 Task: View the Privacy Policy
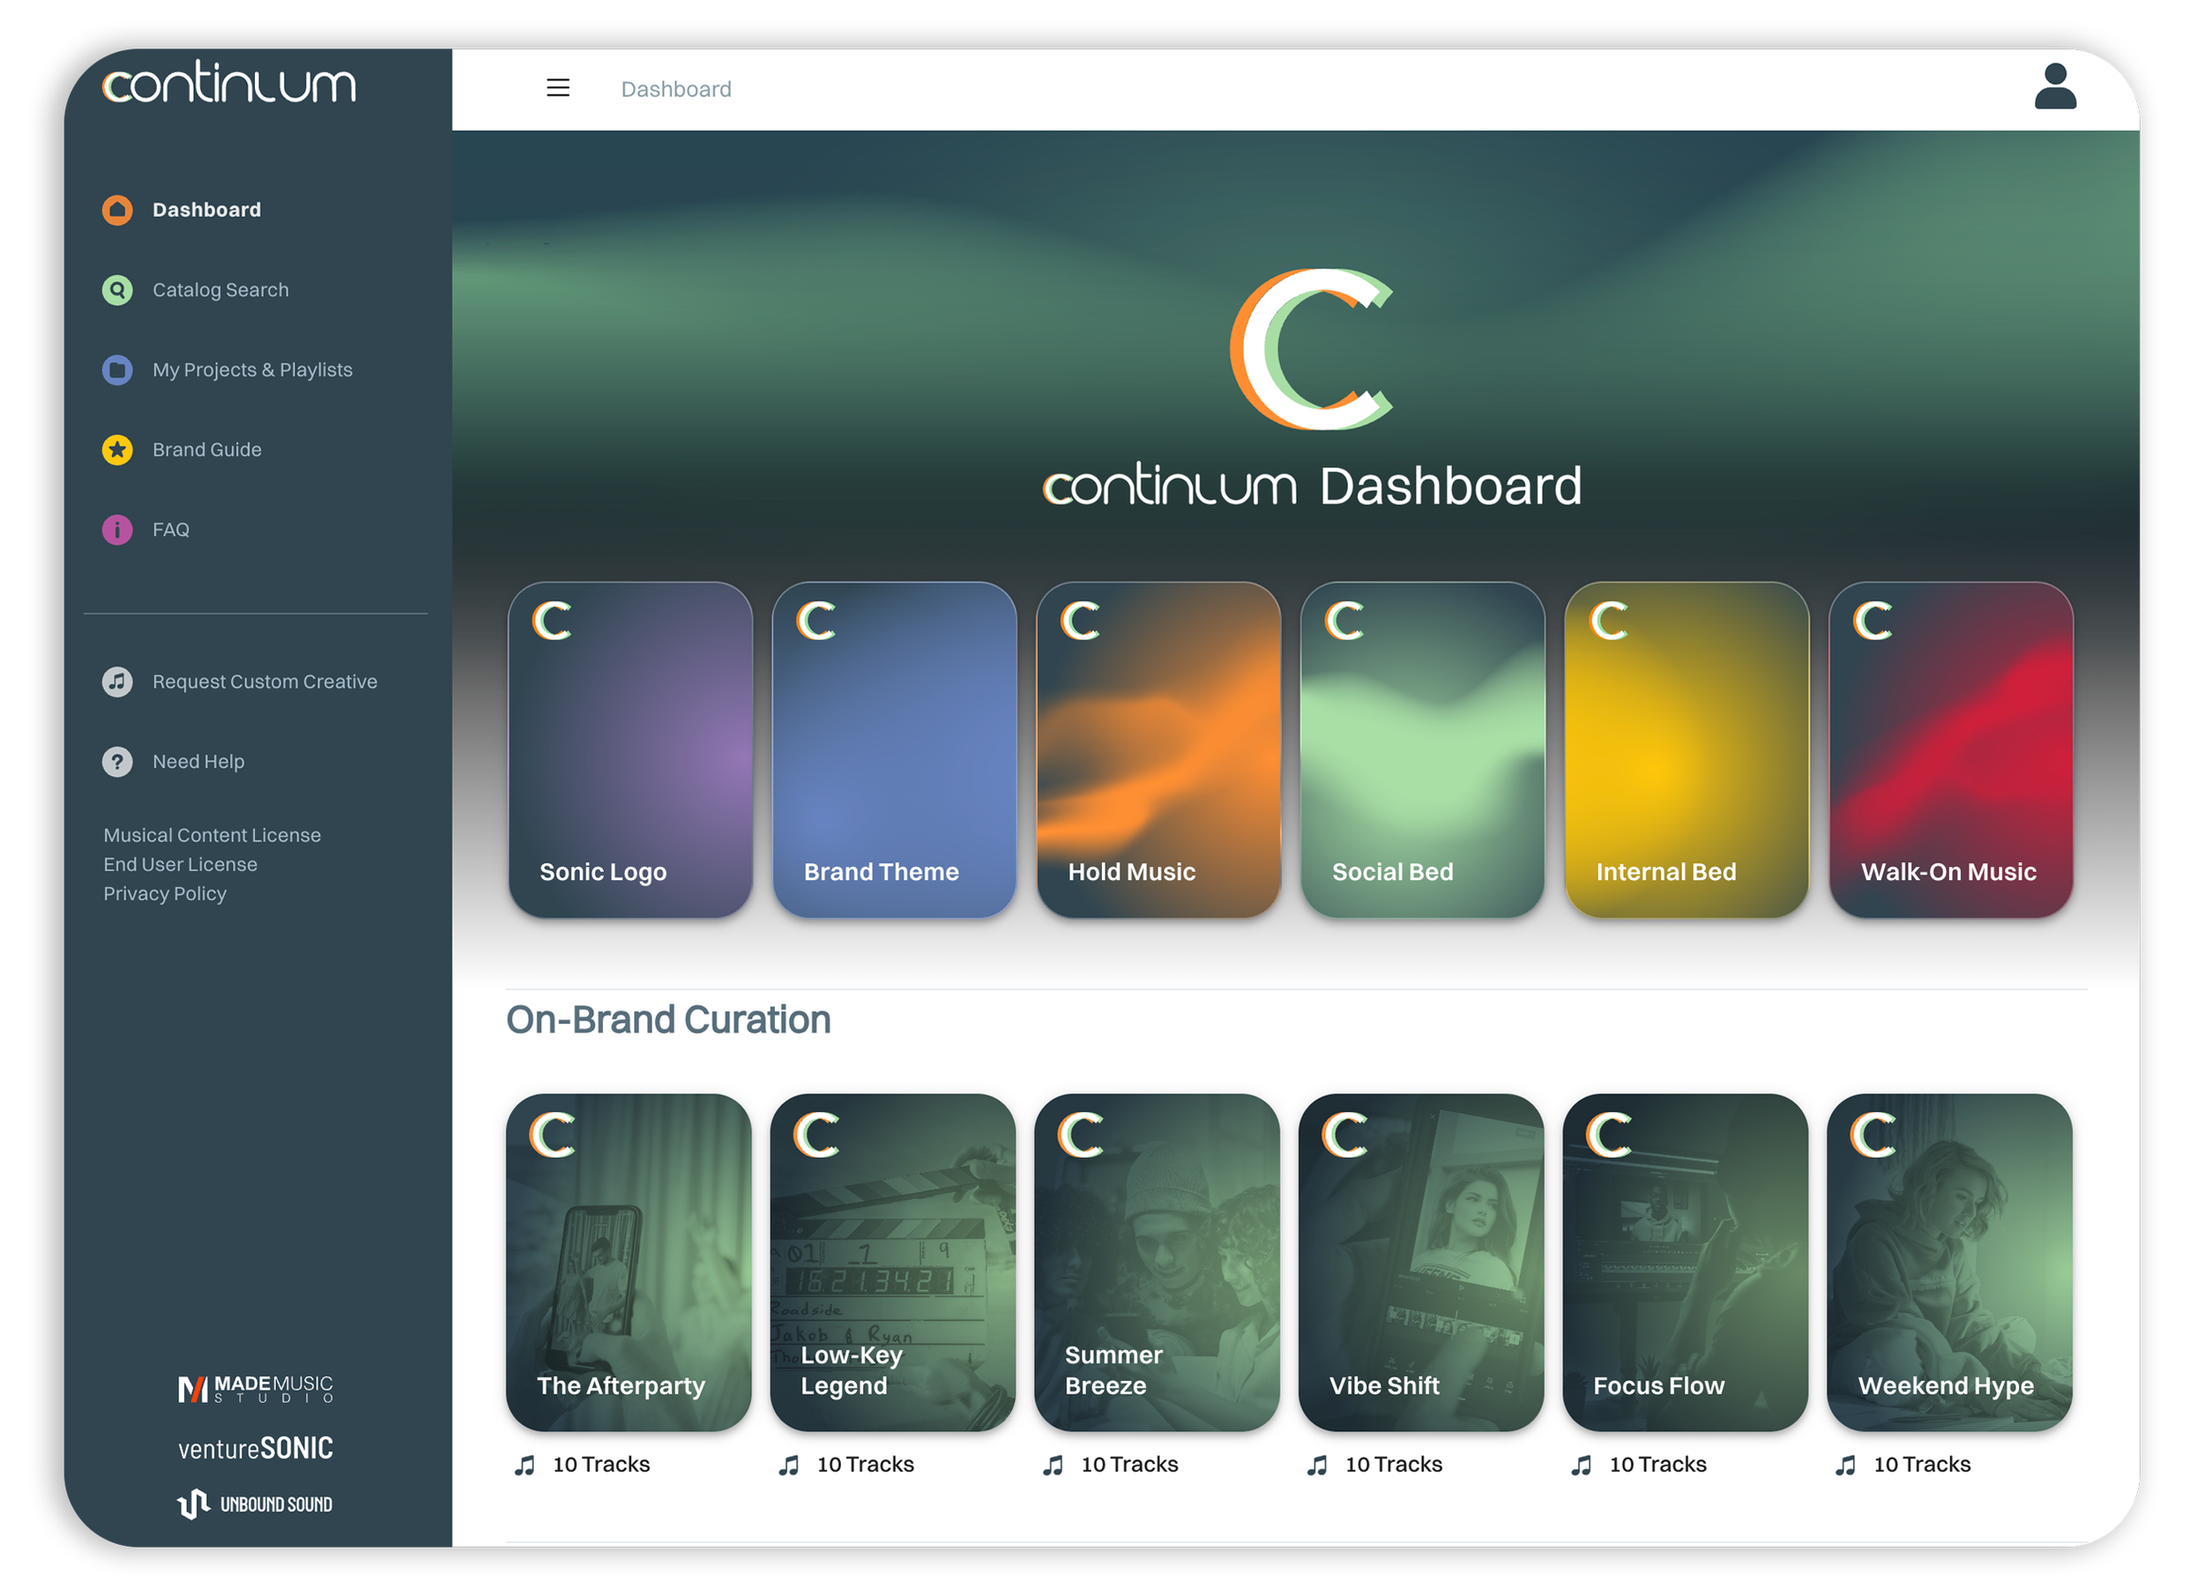165,893
